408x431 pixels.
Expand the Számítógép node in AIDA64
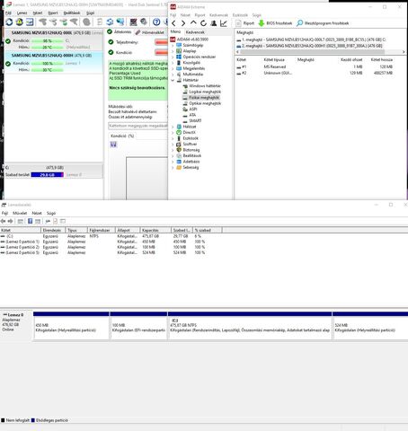(173, 45)
